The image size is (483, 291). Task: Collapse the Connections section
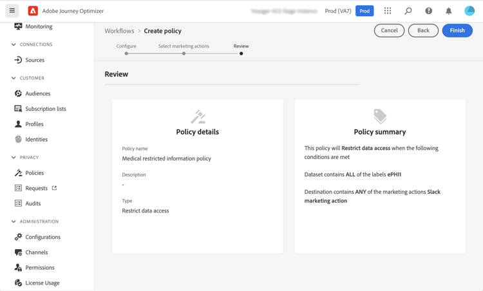click(14, 44)
